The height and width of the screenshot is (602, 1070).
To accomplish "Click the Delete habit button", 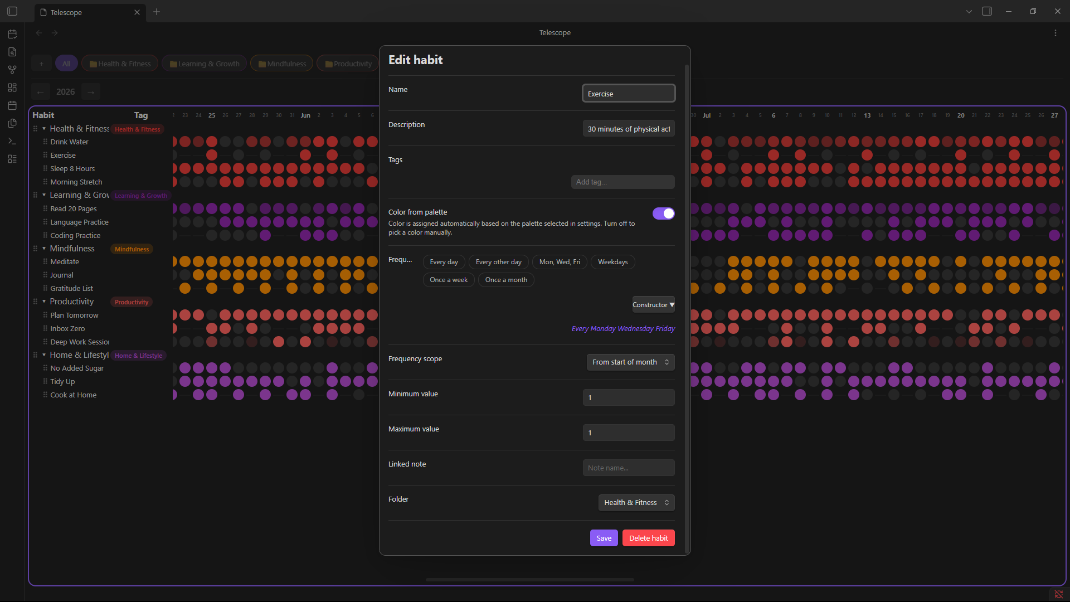I will [648, 538].
